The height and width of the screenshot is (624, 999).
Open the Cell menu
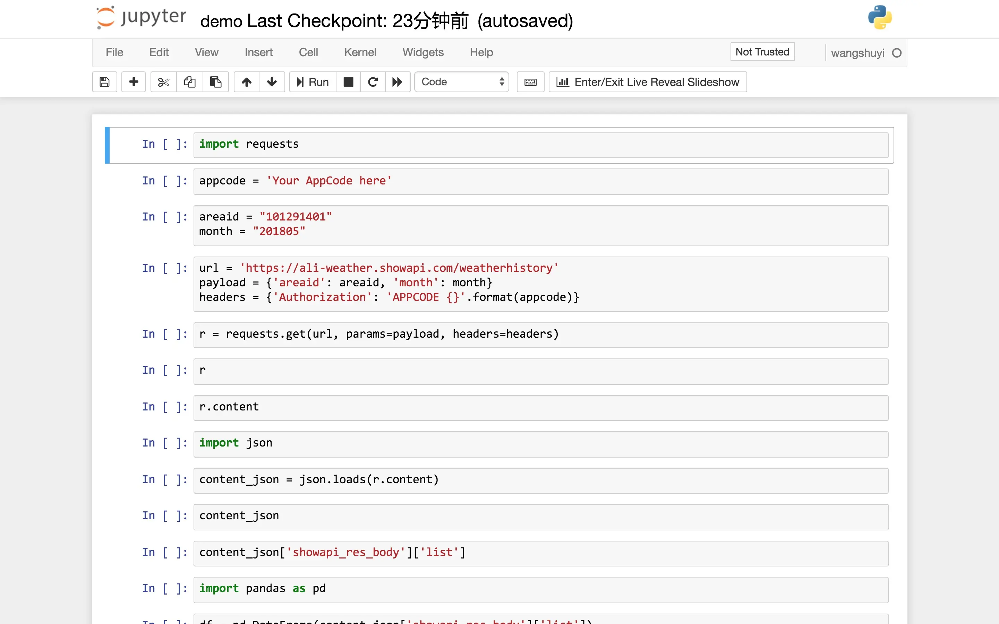[x=308, y=52]
